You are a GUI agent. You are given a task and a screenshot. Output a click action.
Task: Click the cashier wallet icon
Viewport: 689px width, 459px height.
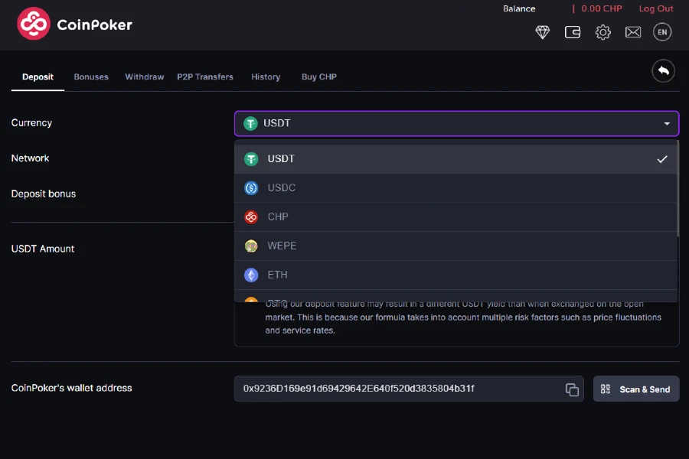(573, 32)
